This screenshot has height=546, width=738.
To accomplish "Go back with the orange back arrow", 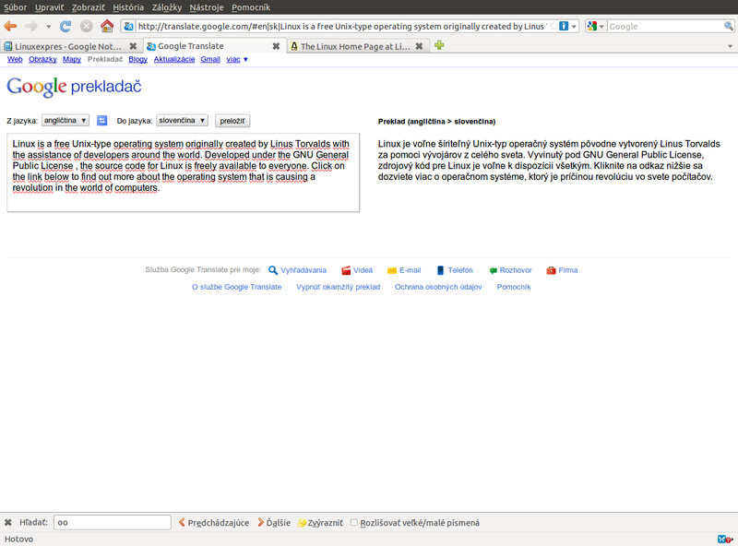I will click(x=10, y=27).
